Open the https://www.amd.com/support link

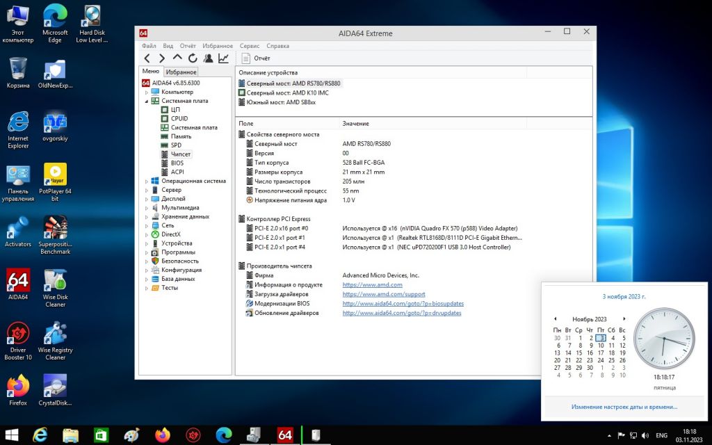click(384, 294)
